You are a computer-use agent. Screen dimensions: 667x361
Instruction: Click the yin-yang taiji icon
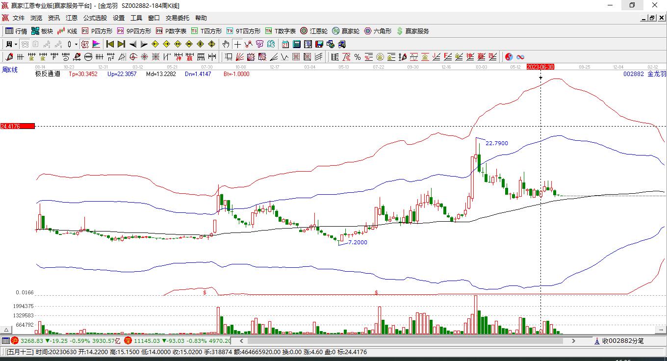tap(509, 57)
